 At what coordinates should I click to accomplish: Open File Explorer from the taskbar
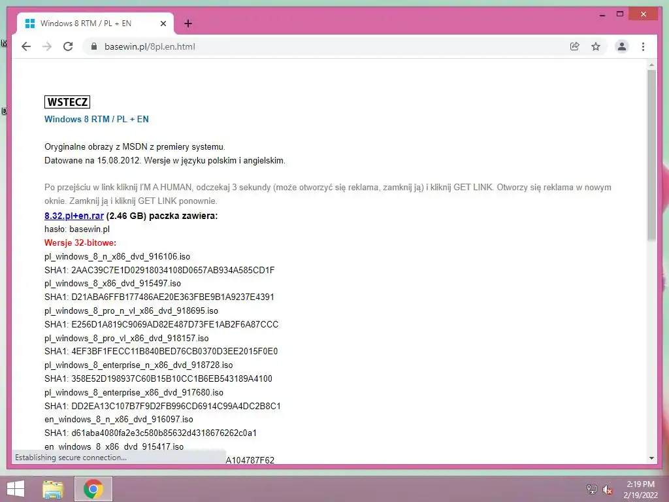(x=53, y=489)
